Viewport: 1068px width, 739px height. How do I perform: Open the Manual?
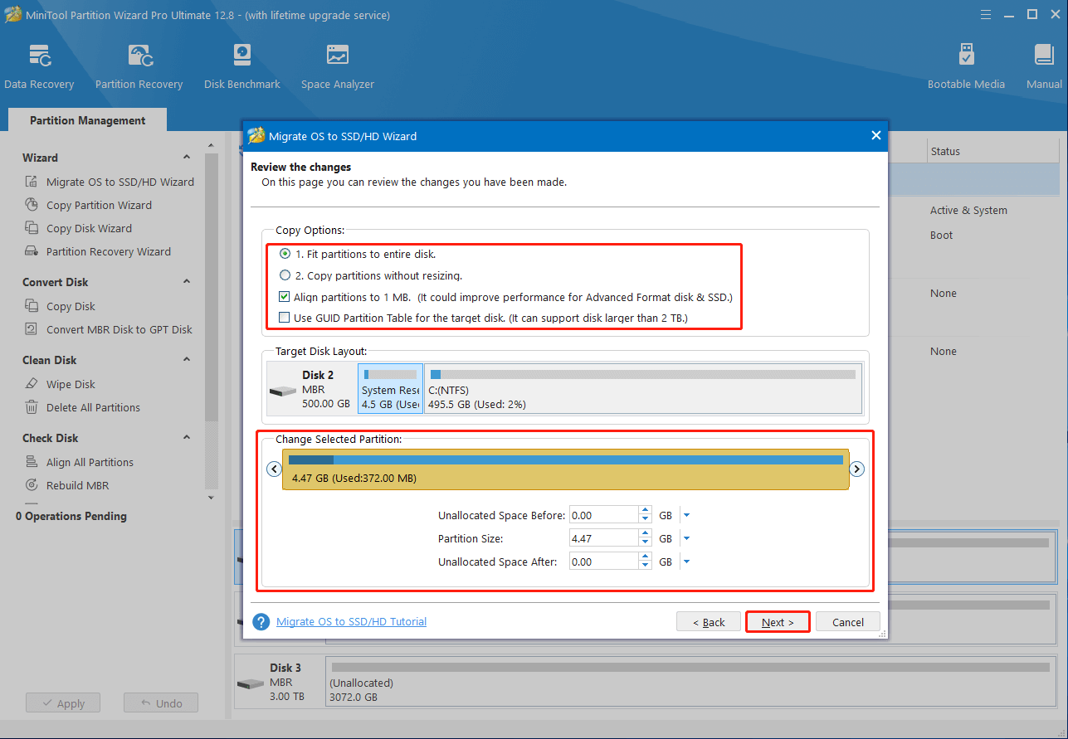[1043, 65]
